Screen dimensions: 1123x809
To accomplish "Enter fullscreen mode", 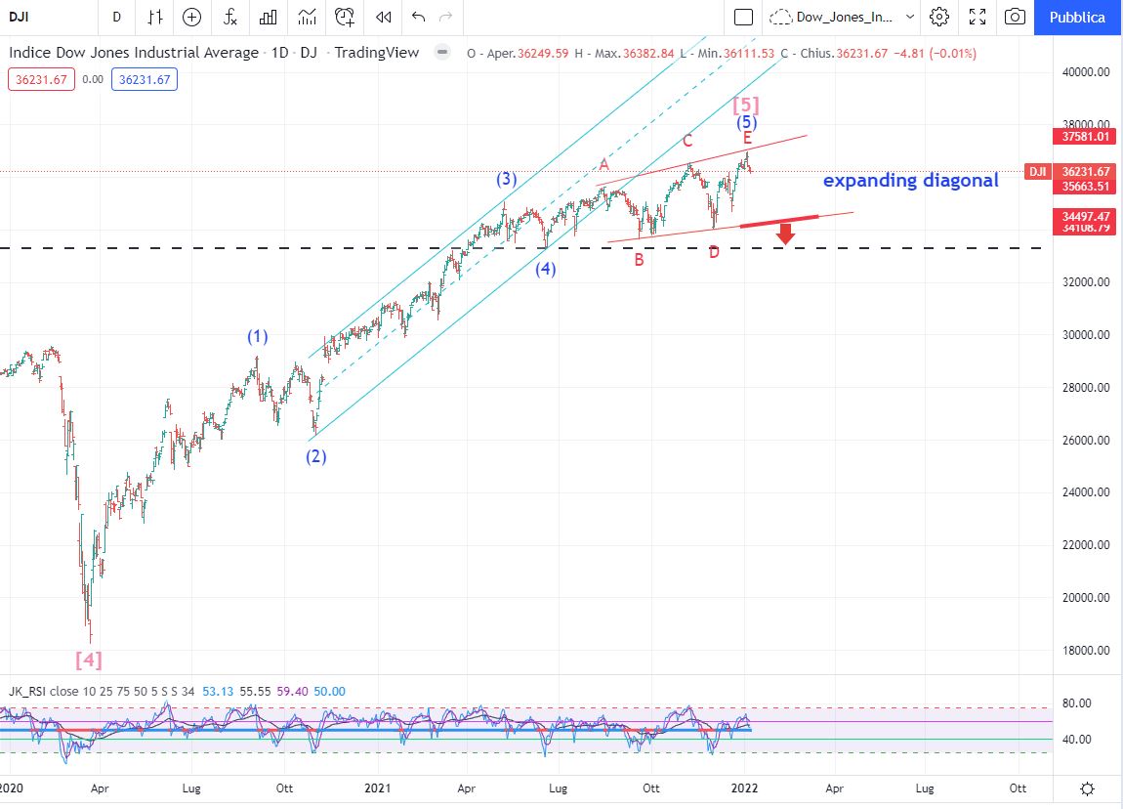I will point(977,17).
